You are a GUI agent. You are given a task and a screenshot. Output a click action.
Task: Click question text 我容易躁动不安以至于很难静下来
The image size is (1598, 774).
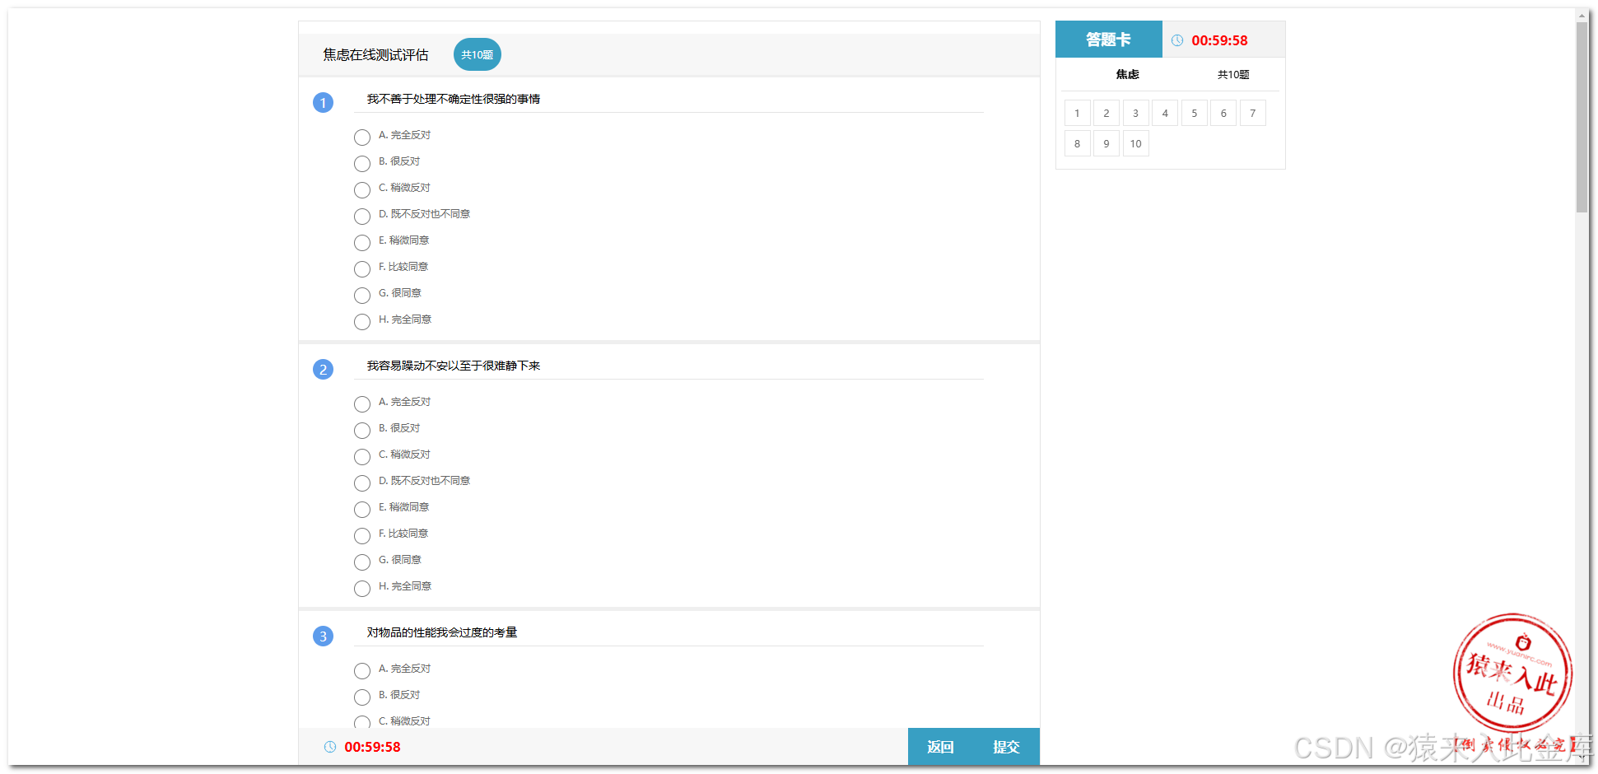pos(454,366)
